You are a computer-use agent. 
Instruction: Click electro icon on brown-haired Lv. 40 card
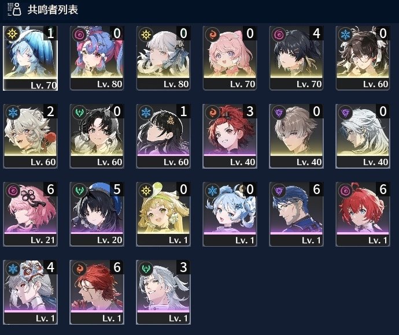tap(278, 112)
